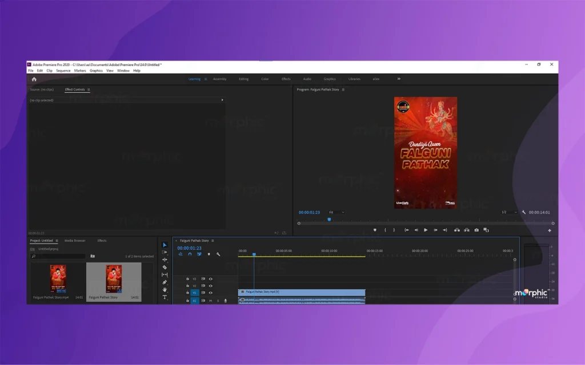
Task: Toggle V1 track output eye
Action: point(210,293)
